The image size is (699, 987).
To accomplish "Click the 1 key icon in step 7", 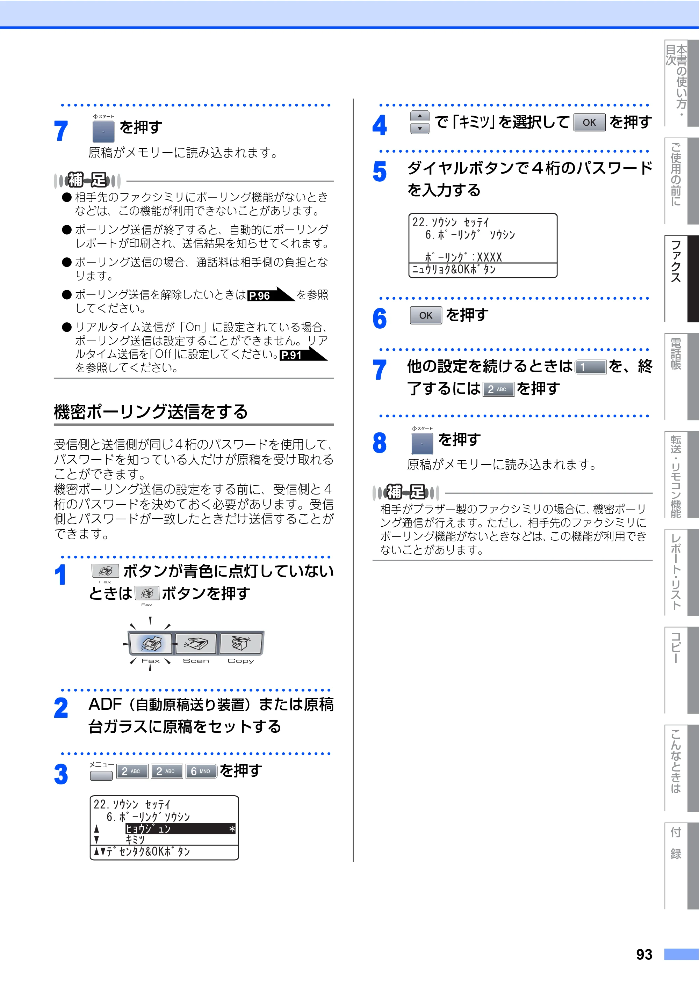I will click(x=591, y=367).
